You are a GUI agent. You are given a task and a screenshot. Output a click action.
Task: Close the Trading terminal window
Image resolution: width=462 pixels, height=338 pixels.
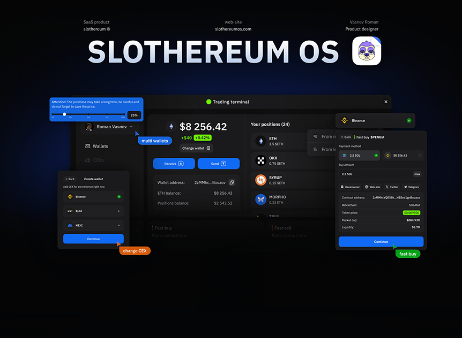click(386, 102)
